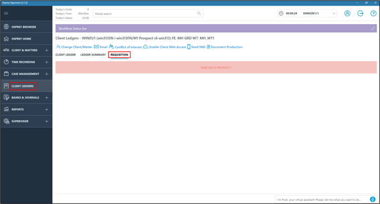The height and width of the screenshot is (204, 380).
Task: Click the MATTER IS PROSPECT banner text
Action: [216, 68]
